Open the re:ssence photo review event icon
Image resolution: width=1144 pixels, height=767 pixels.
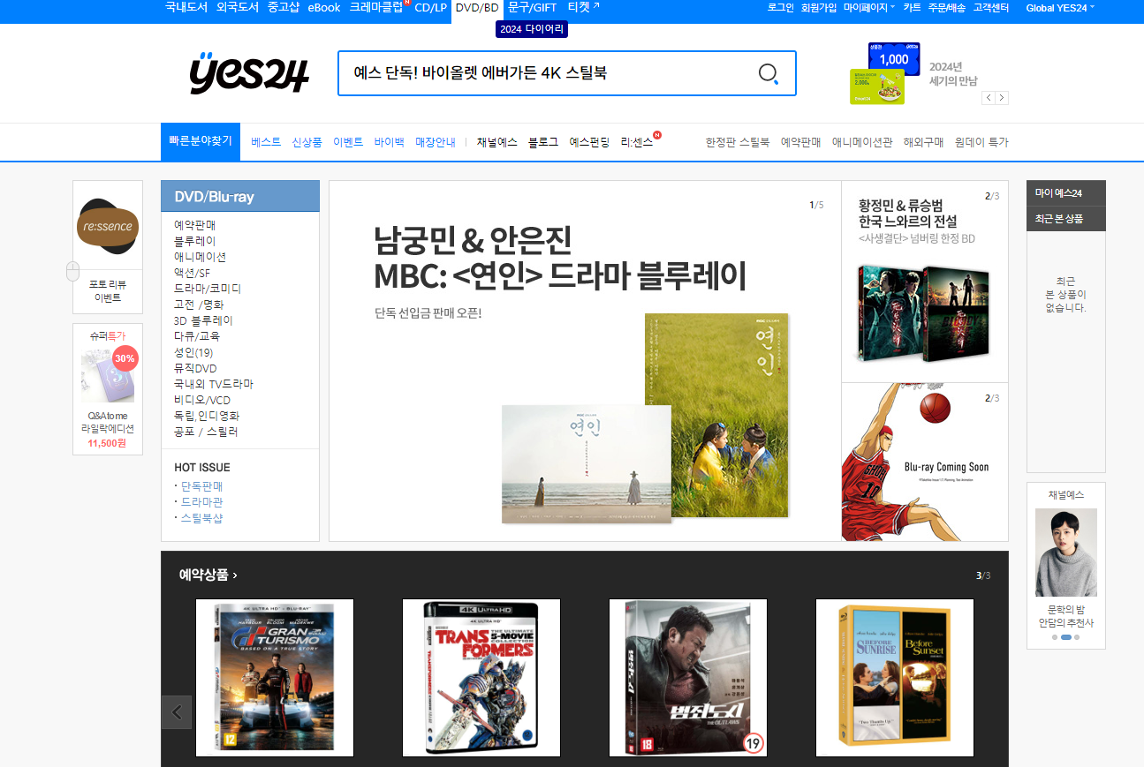click(x=108, y=226)
